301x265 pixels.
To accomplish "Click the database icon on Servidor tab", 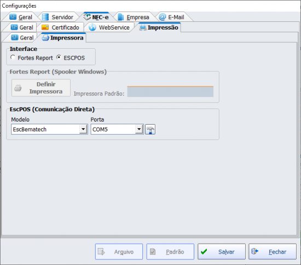I will coord(45,17).
